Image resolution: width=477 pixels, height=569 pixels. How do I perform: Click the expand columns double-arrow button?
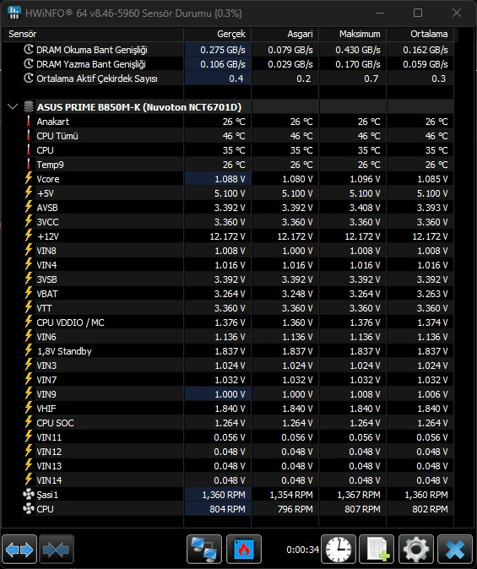pyautogui.click(x=19, y=550)
